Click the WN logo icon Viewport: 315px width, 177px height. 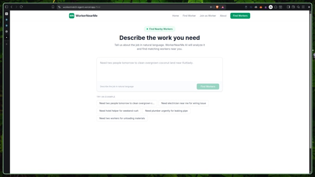pos(72,16)
